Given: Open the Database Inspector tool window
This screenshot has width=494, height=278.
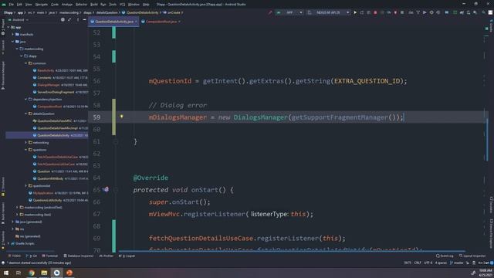Looking at the screenshot, I should click(x=79, y=256).
